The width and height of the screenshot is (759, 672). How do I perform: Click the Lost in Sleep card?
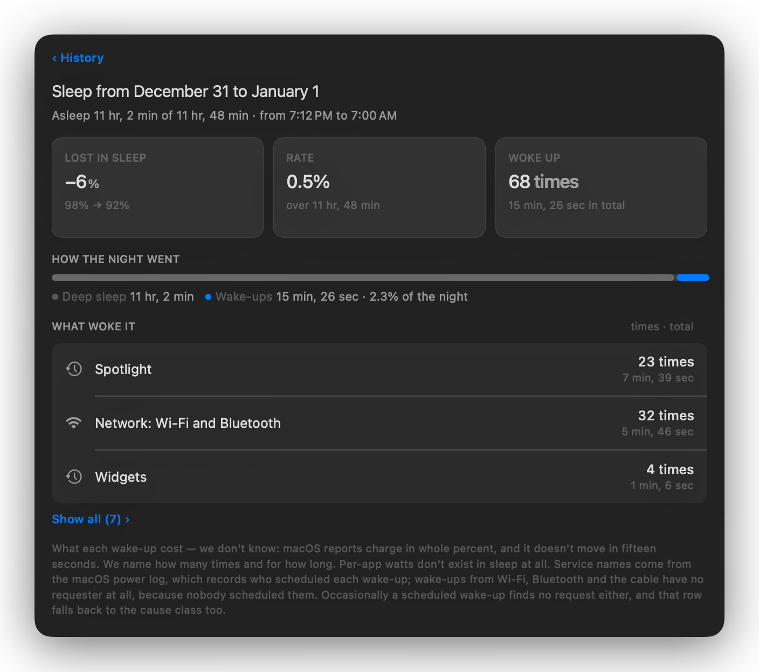(x=157, y=188)
